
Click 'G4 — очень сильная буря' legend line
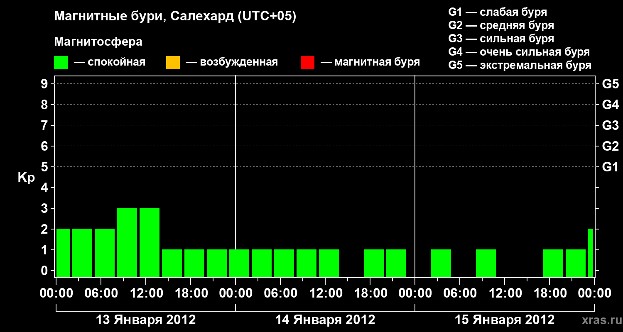pyautogui.click(x=519, y=52)
